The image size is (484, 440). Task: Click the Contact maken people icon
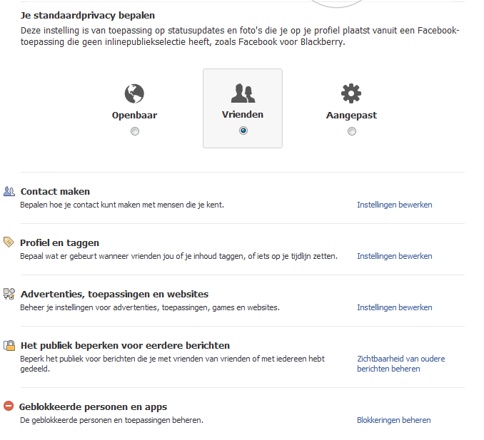point(9,191)
